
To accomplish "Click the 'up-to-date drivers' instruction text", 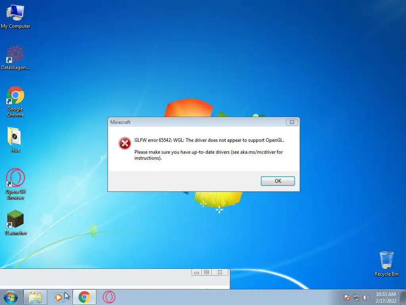I will coord(209,155).
